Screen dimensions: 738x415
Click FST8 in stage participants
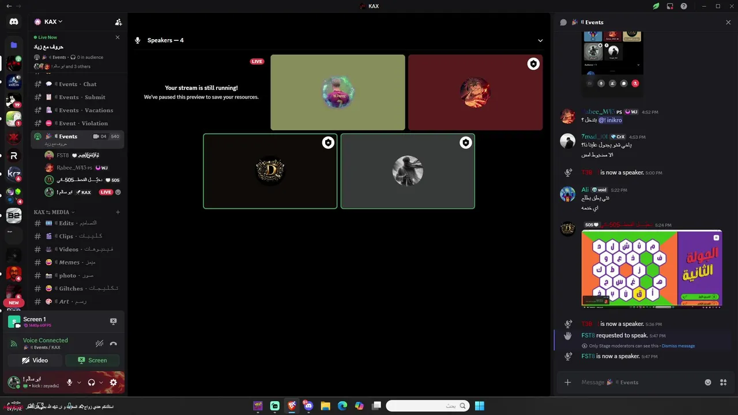click(x=82, y=155)
